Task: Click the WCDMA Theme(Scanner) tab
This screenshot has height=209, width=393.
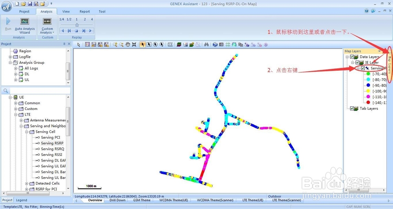Action: (215, 200)
